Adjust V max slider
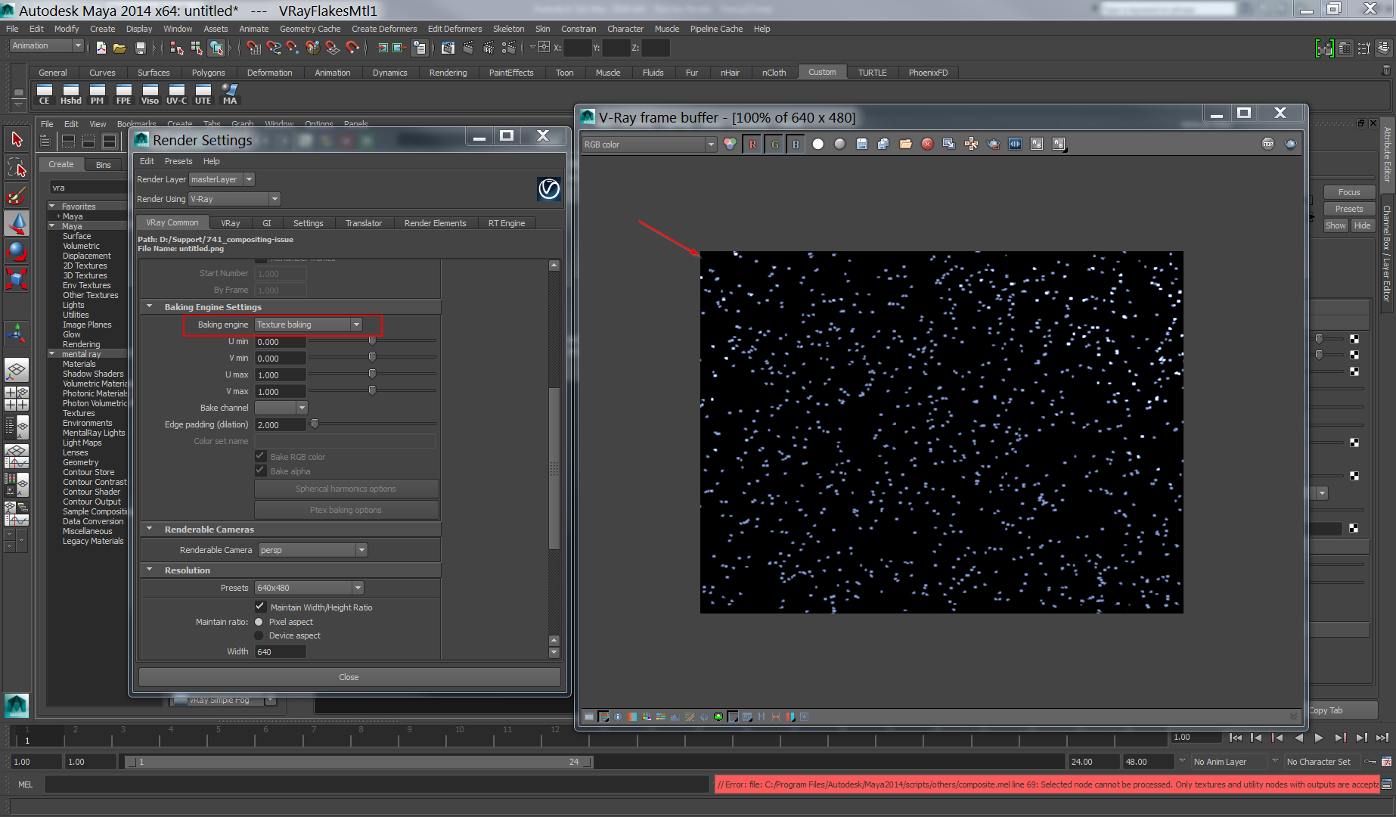This screenshot has width=1396, height=817. pos(372,391)
